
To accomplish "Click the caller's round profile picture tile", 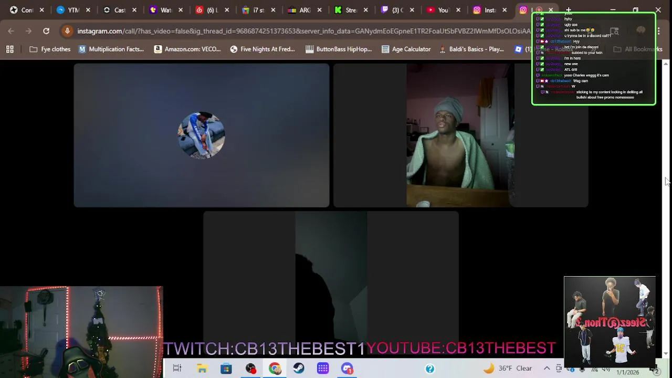I will 202,135.
